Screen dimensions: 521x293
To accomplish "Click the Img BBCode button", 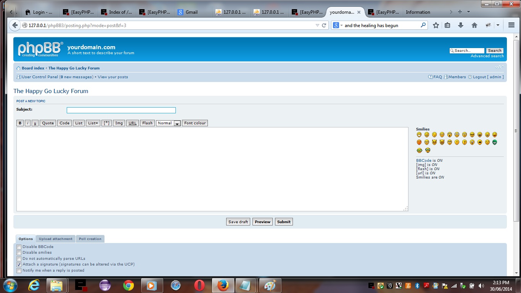I will click(x=119, y=123).
